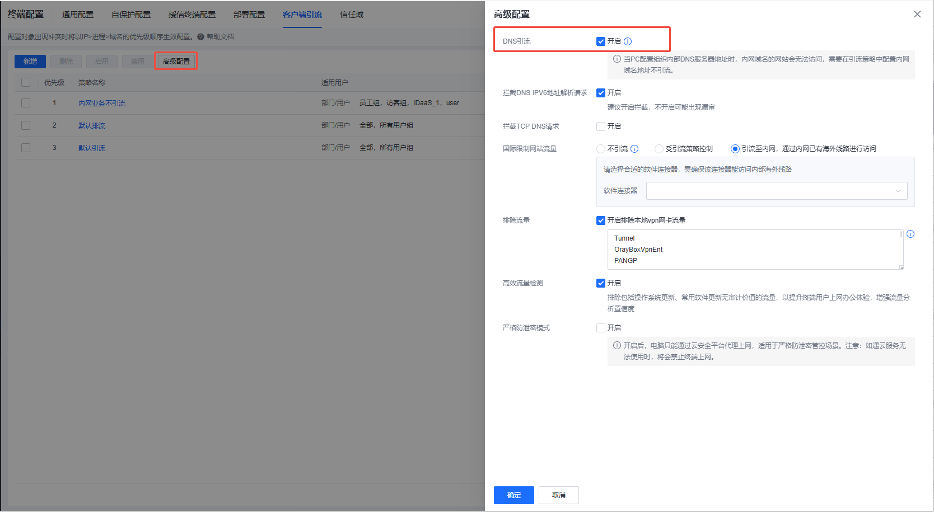Select checkbox for 默认引流 row
The height and width of the screenshot is (512, 934).
pyautogui.click(x=26, y=148)
